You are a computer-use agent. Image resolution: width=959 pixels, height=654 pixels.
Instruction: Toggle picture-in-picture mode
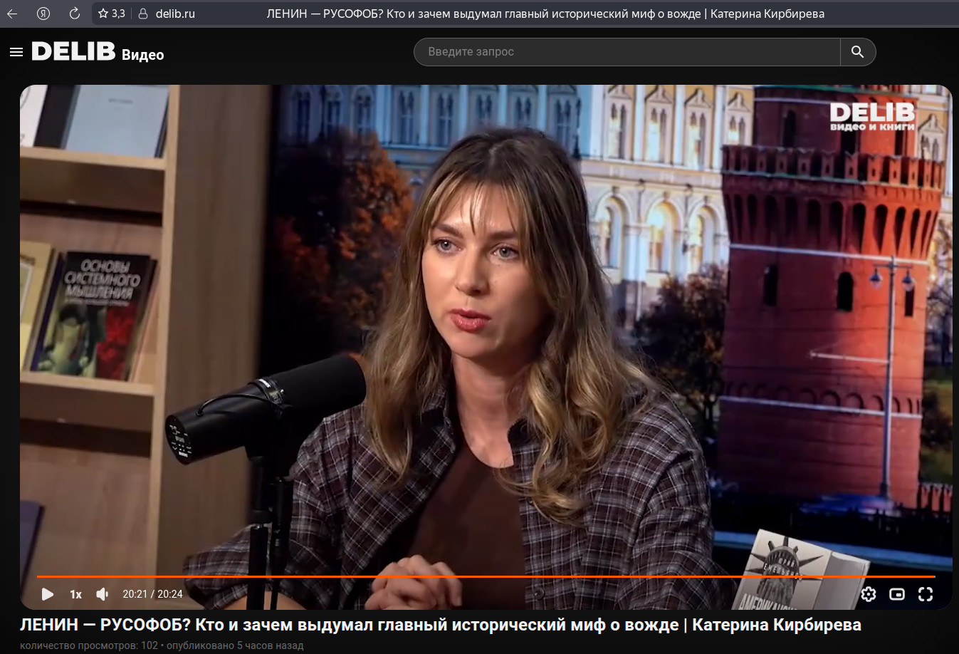point(897,594)
